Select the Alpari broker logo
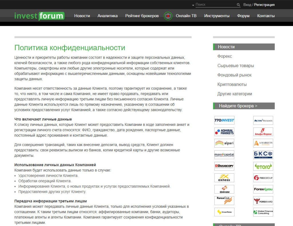The height and width of the screenshot is (226, 293). click(x=224, y=143)
